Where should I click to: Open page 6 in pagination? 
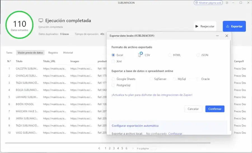pyautogui.click(x=127, y=148)
